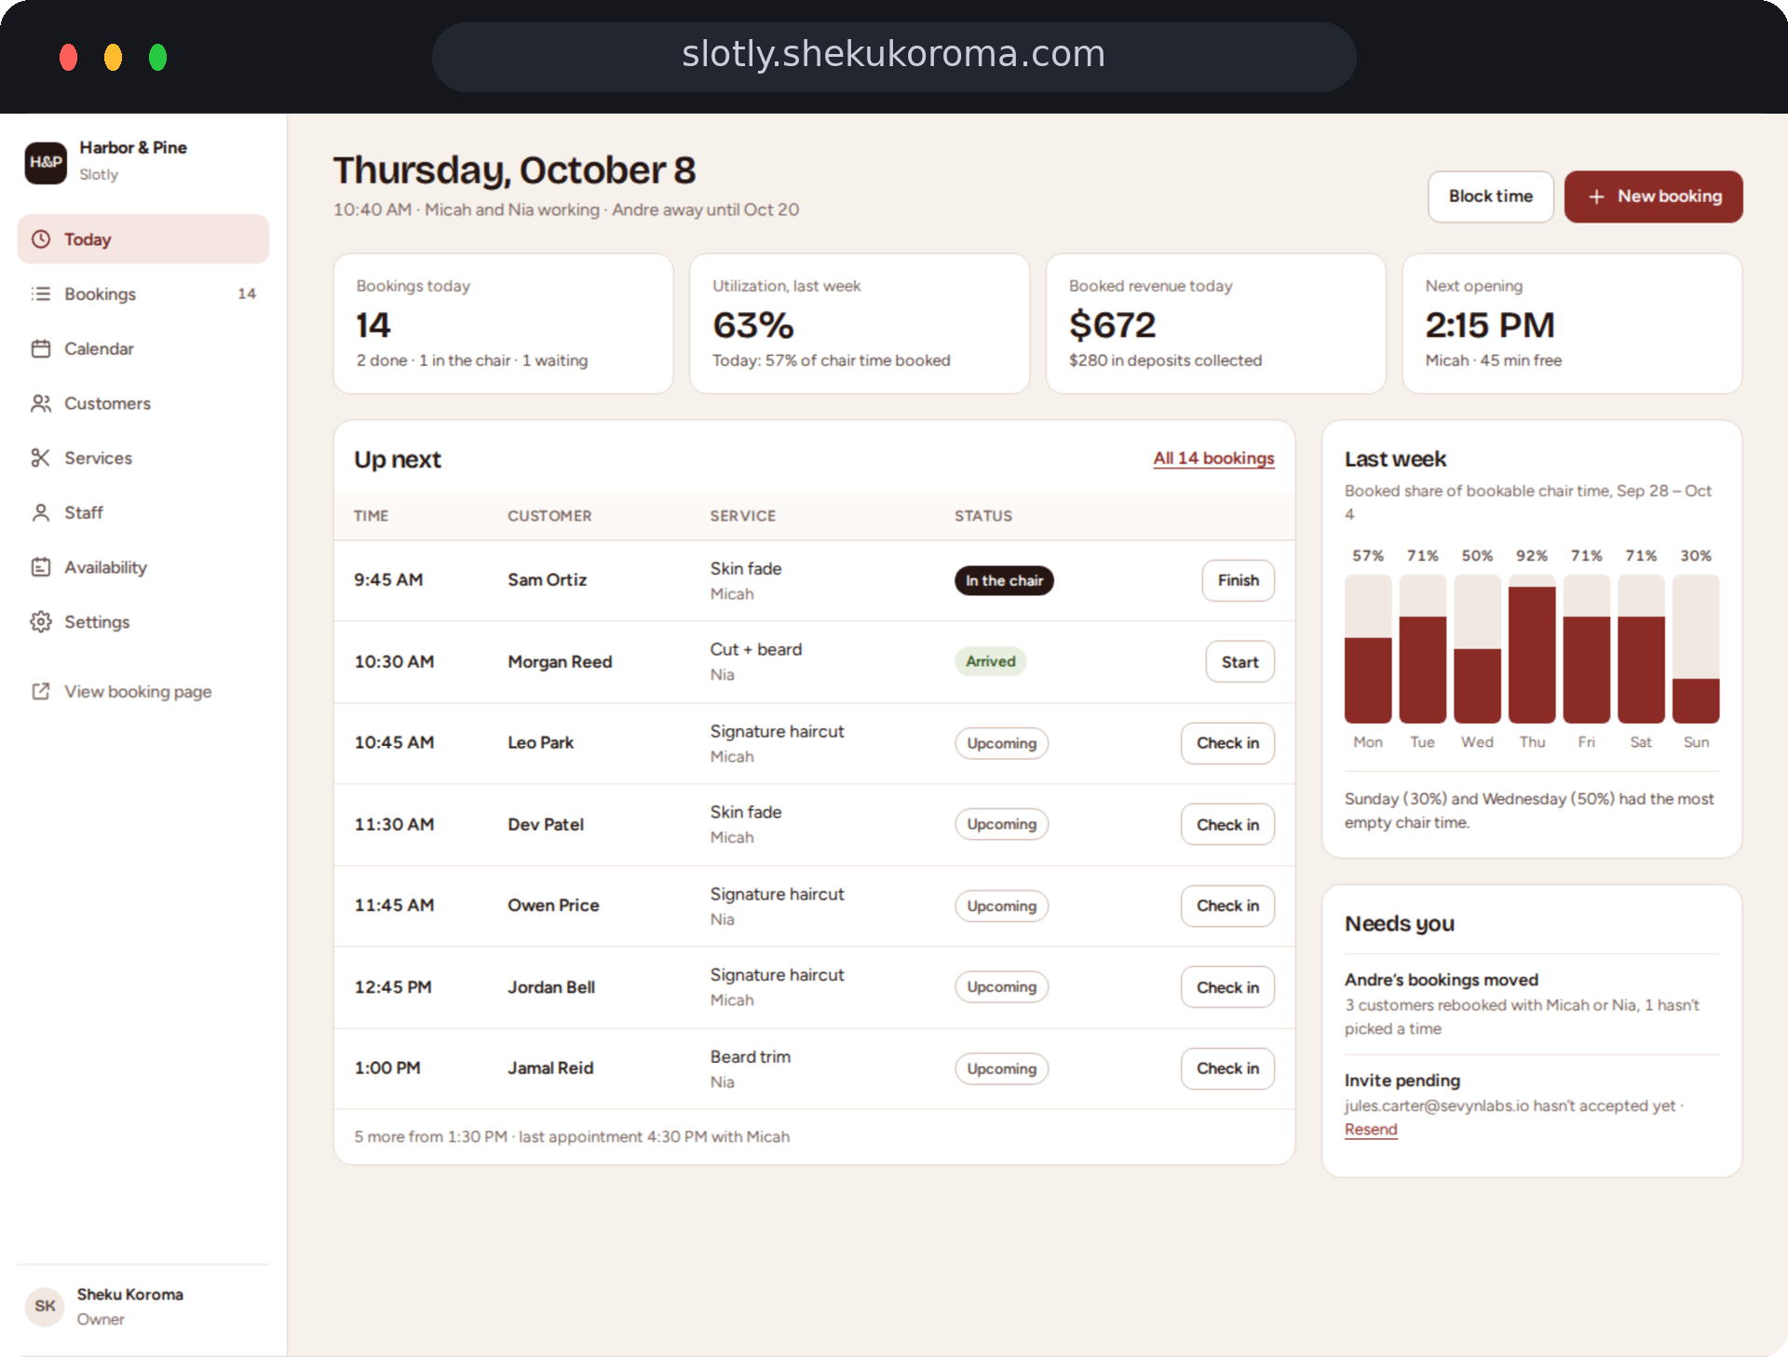Screen dimensions: 1788x1357
Task: Check in Jordan Bell
Action: (1227, 987)
